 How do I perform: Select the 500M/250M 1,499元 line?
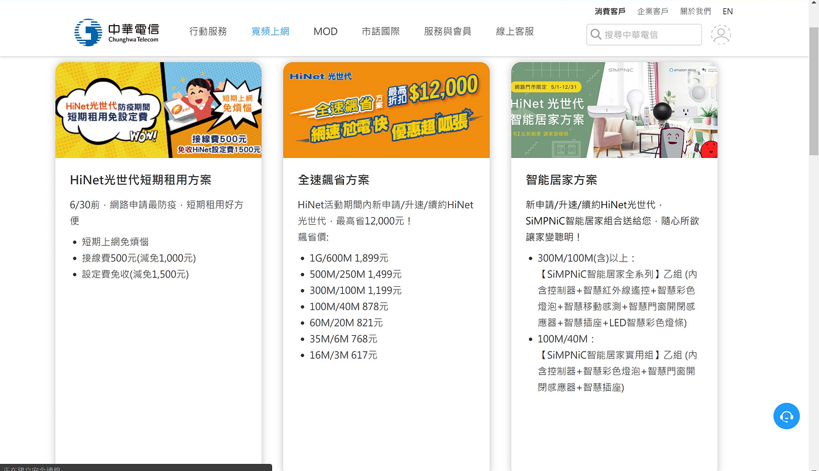coord(356,274)
